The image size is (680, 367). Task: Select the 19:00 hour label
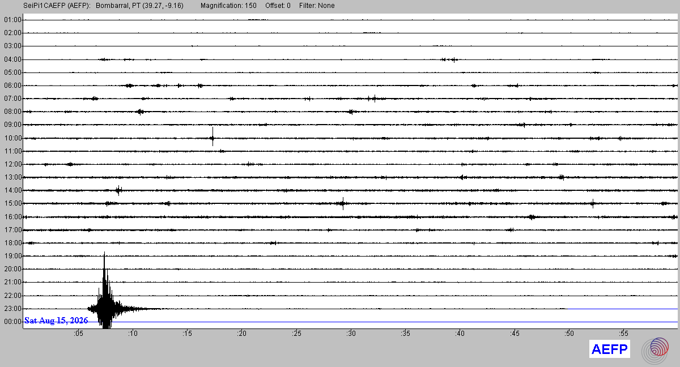[12, 256]
